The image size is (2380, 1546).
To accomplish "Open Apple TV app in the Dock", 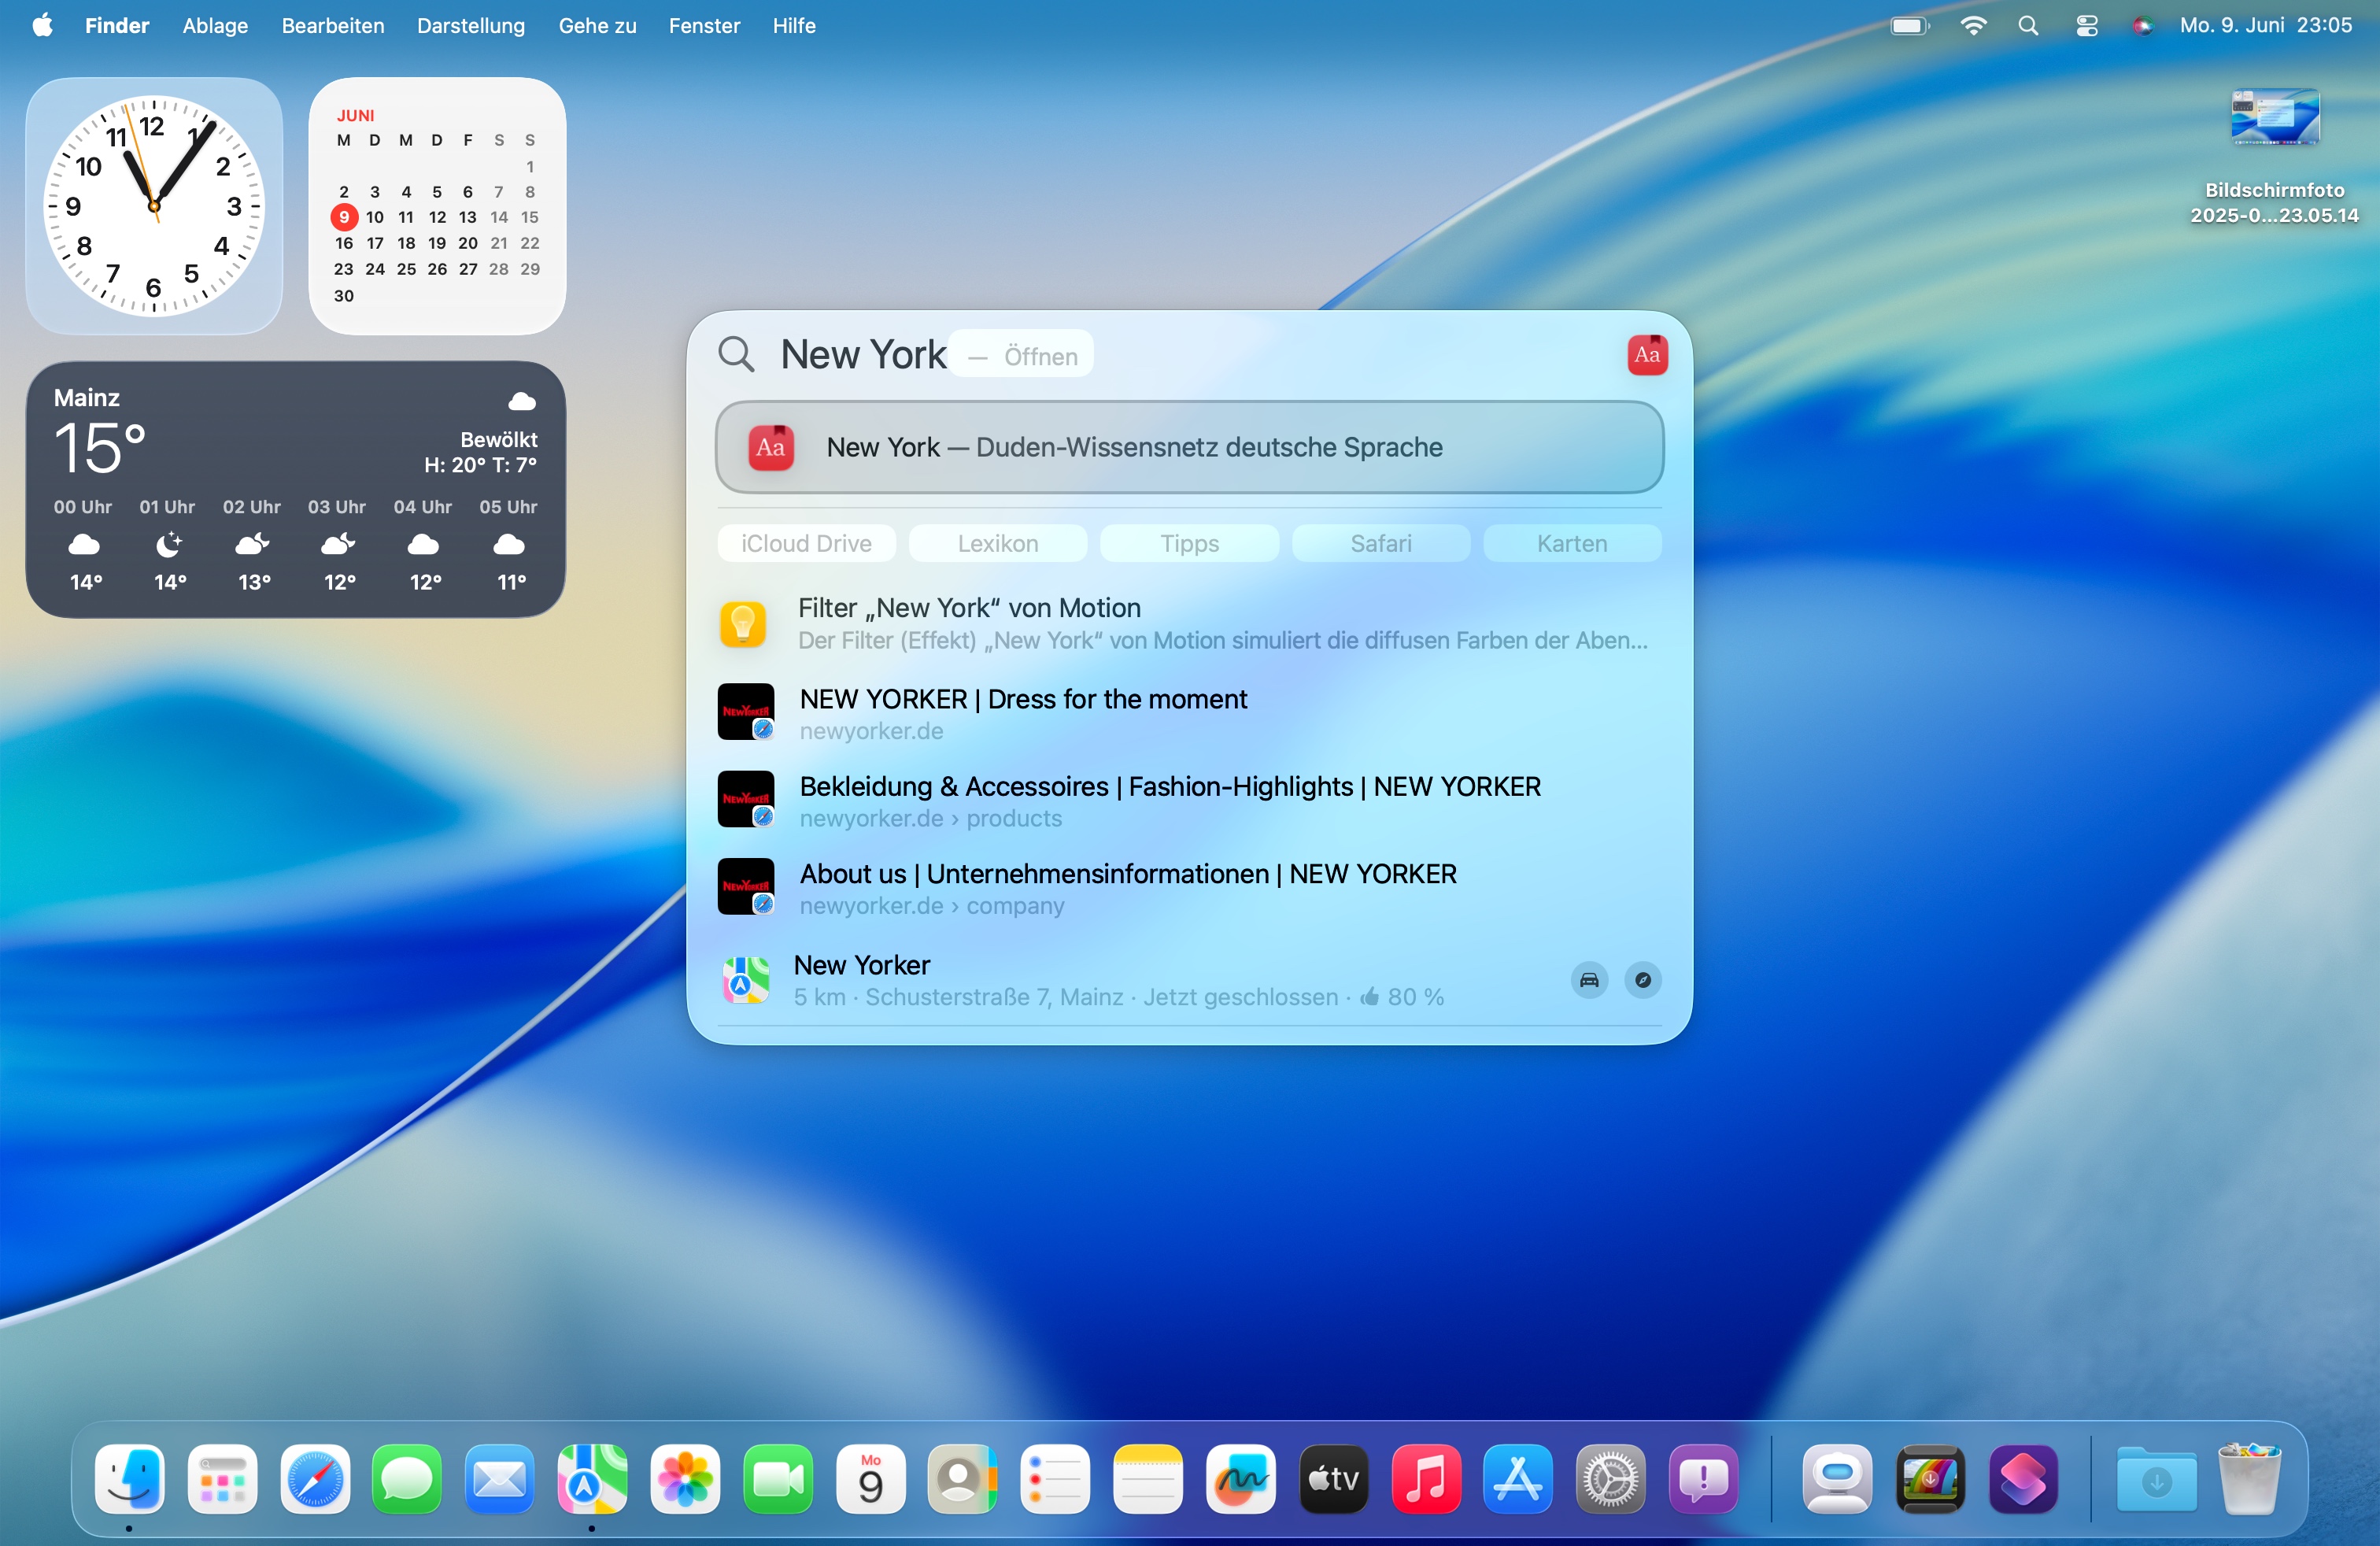I will [1333, 1478].
